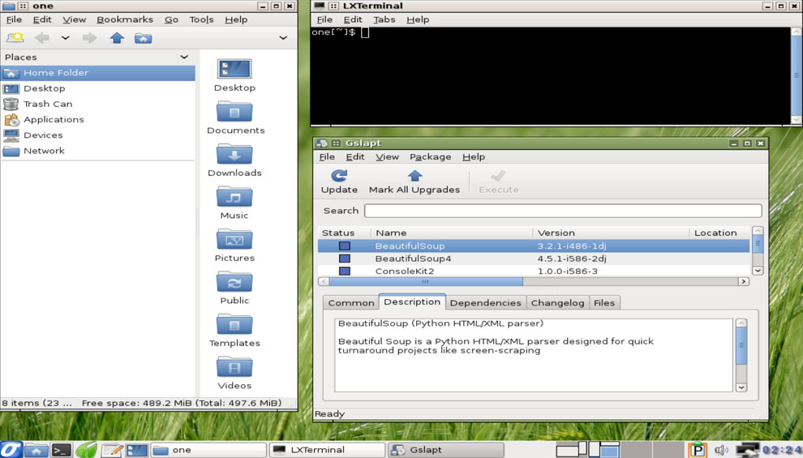Click version text 4.5.1-i586-2dj
The image size is (803, 458).
tap(572, 259)
